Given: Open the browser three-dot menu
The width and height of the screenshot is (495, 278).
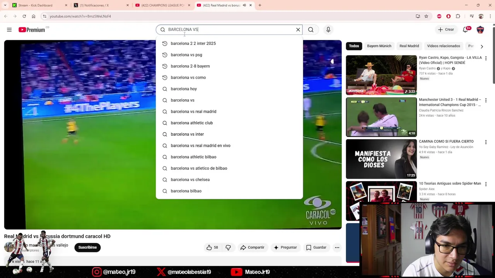Looking at the screenshot, I should coord(490,16).
